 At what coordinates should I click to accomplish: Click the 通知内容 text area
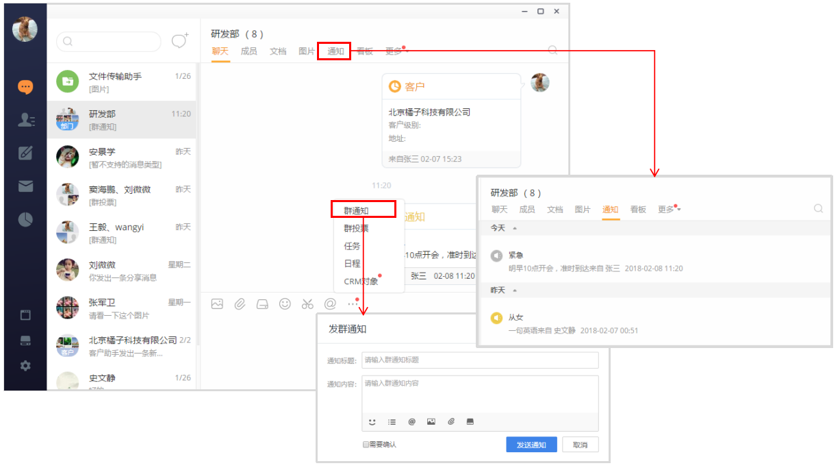tap(480, 394)
